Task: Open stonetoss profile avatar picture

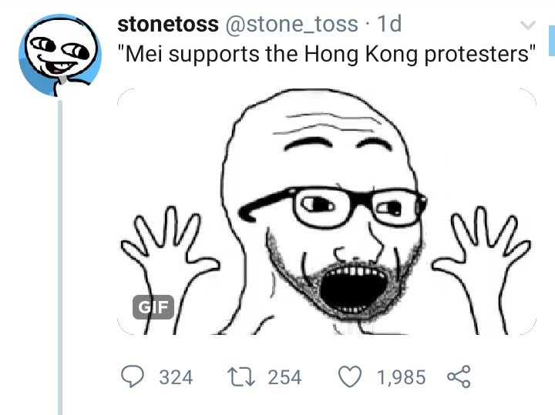Action: pyautogui.click(x=60, y=55)
